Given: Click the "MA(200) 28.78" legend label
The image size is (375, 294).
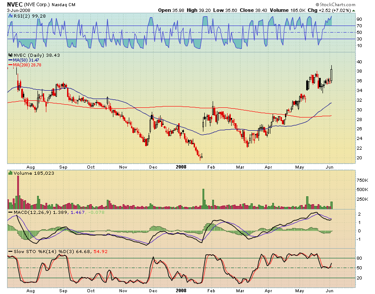Looking at the screenshot, I should [27, 65].
